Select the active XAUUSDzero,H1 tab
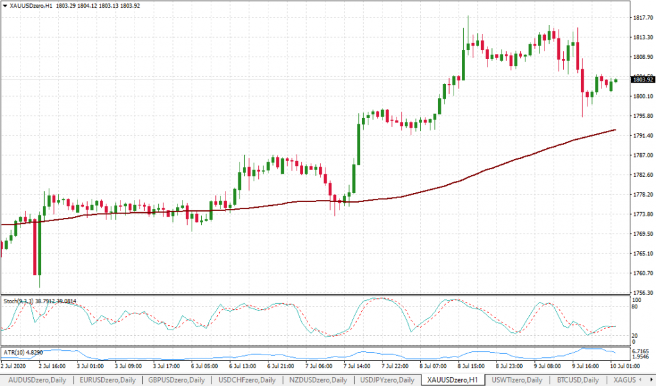This screenshot has width=656, height=386. pos(451,380)
